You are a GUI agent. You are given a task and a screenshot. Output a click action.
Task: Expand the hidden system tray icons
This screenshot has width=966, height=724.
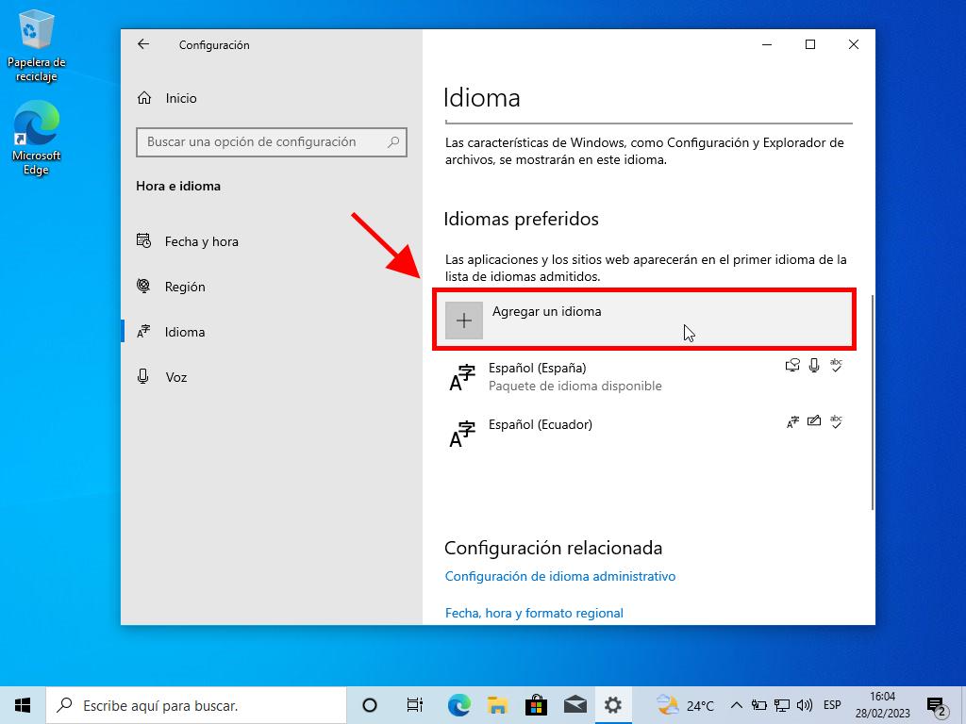tap(736, 705)
